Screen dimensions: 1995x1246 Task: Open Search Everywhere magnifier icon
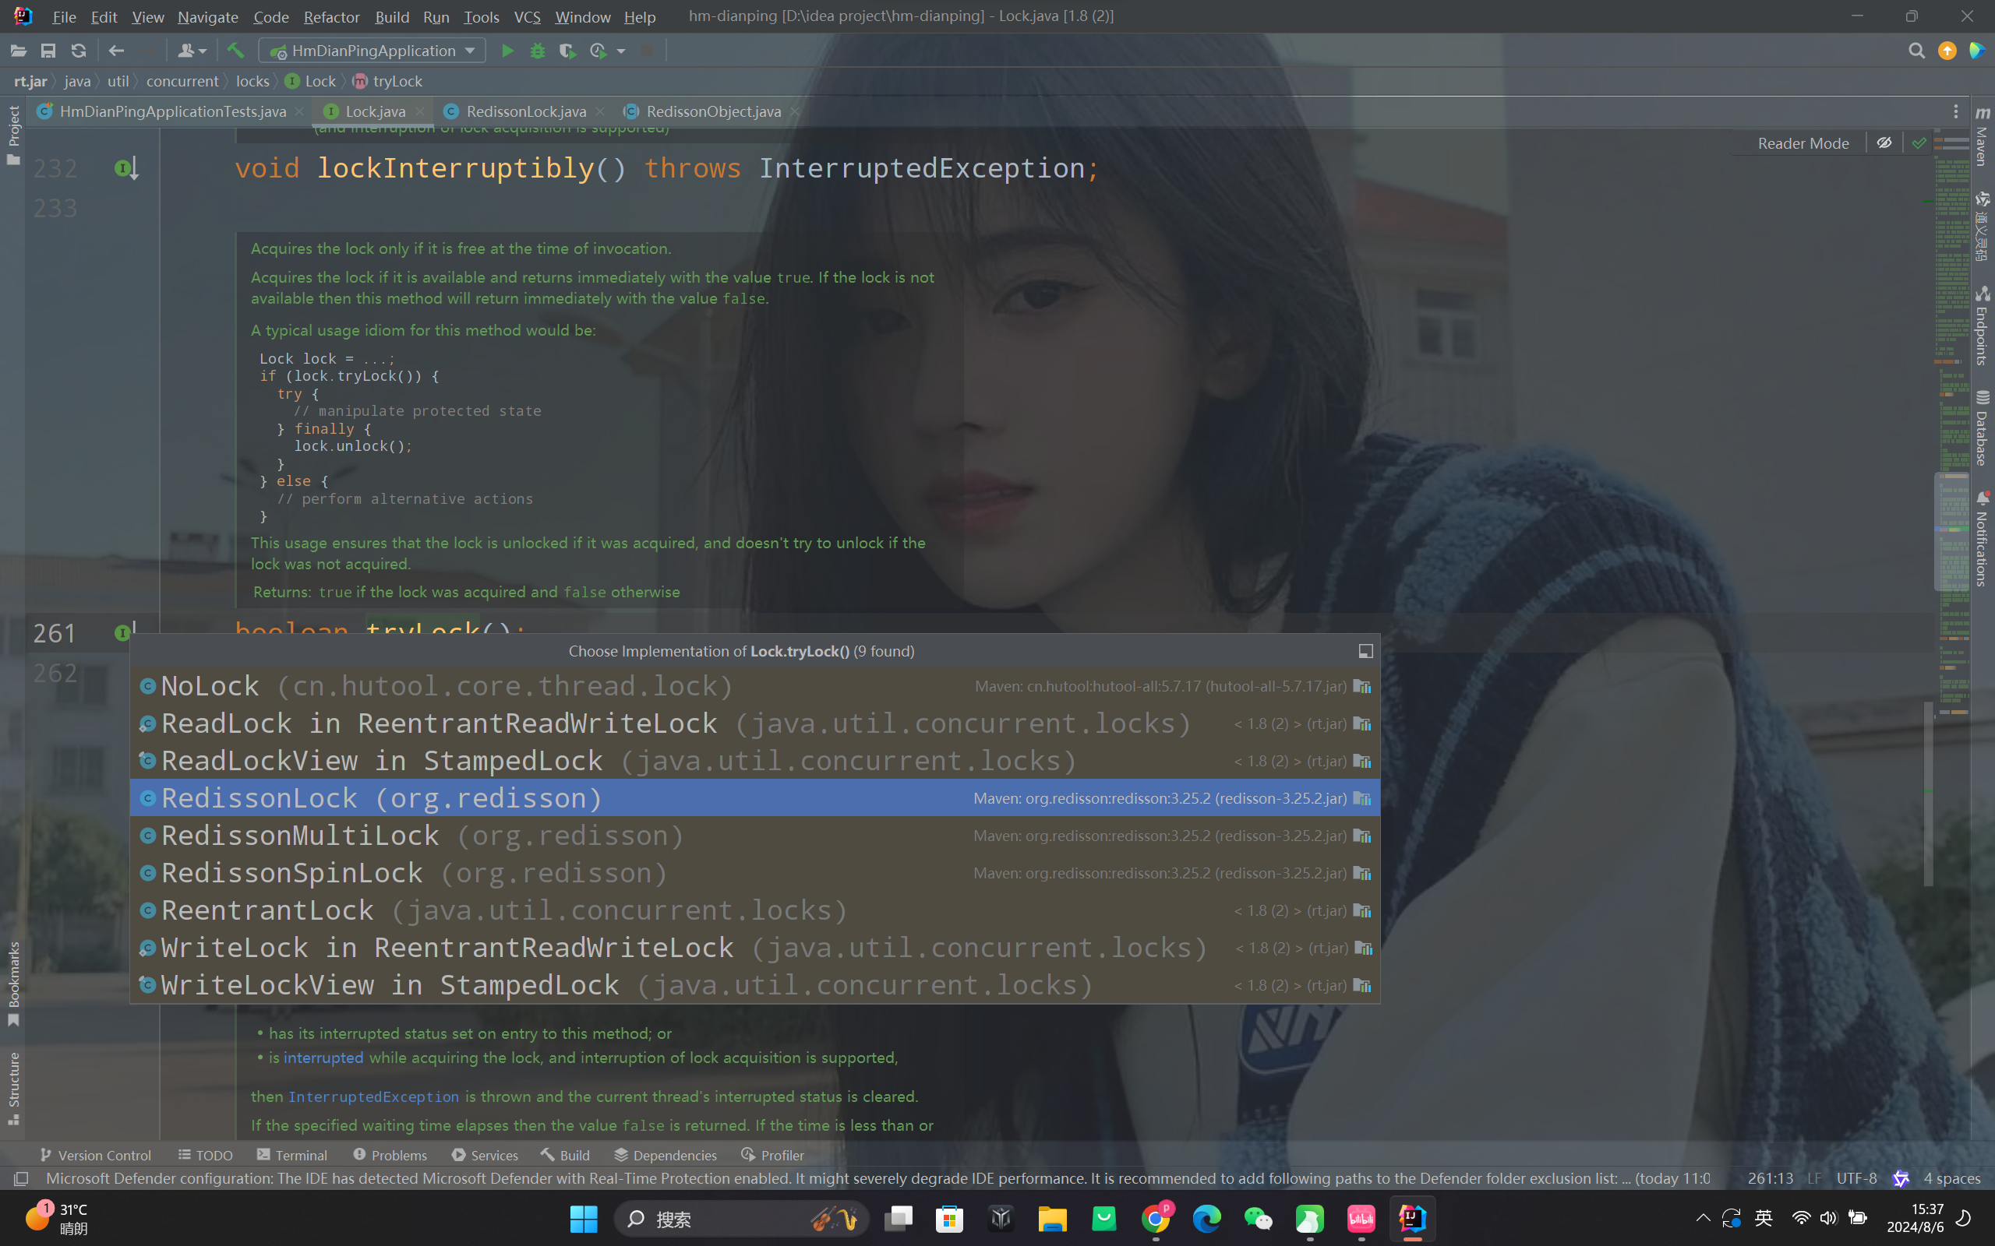tap(1916, 51)
